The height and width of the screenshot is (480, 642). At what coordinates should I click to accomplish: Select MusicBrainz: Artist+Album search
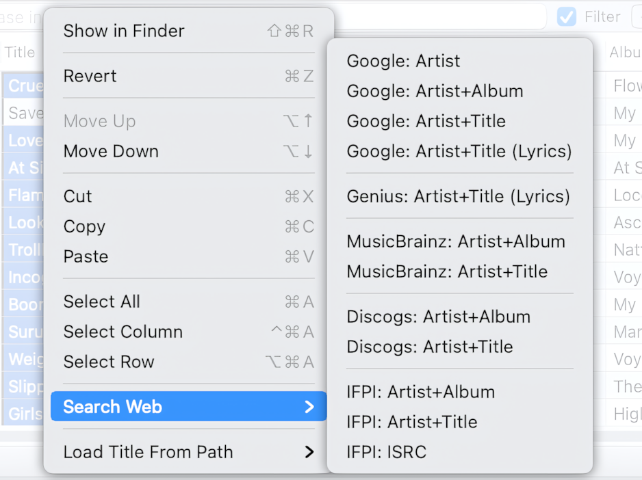pos(456,241)
